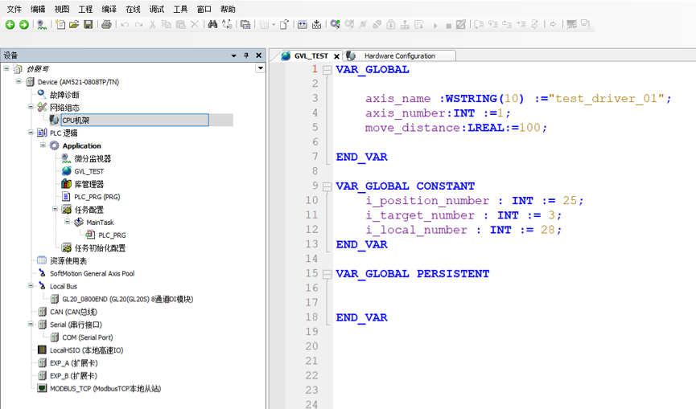Click the show next statement arrow icon
Screen dimensions: 696x409
coord(553,24)
